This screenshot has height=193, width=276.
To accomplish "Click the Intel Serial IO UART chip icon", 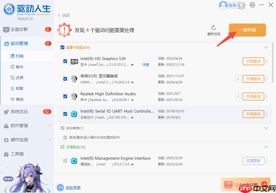I will (74, 114).
